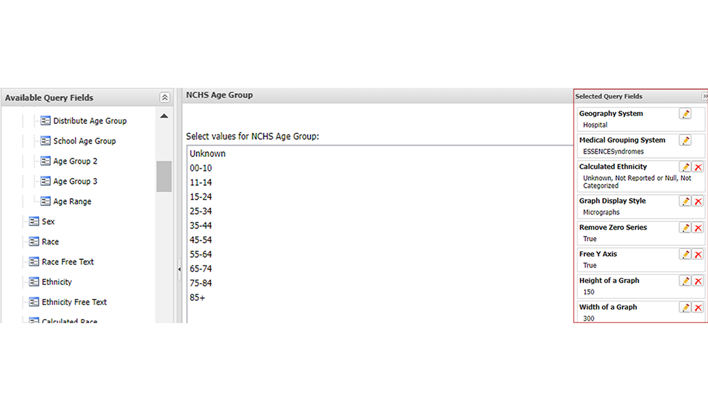Remove the Height of a Graph field

coord(698,281)
